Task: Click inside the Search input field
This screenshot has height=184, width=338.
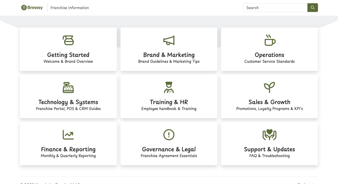Action: tap(275, 8)
